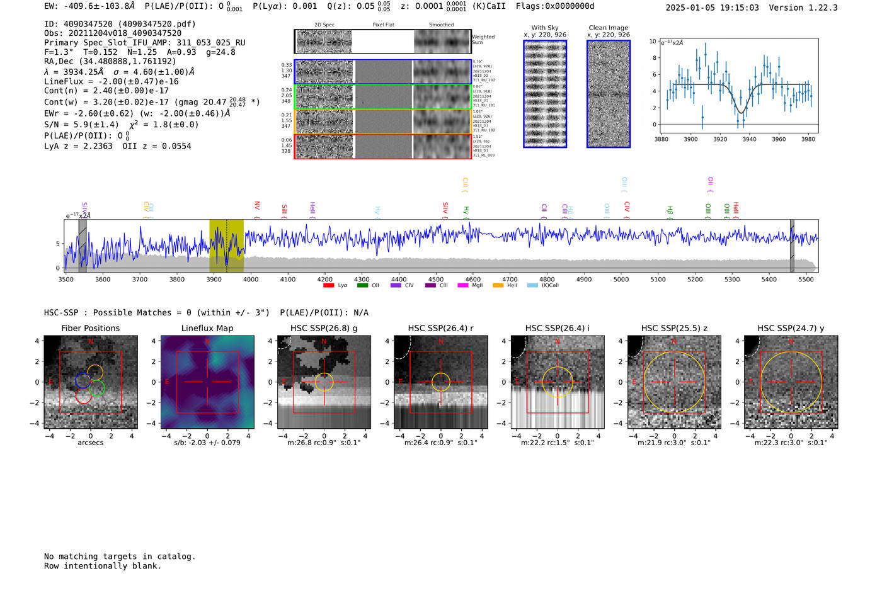Click the CIII dark purple legend swatch
Image resolution: width=882 pixels, height=600 pixels.
point(430,285)
